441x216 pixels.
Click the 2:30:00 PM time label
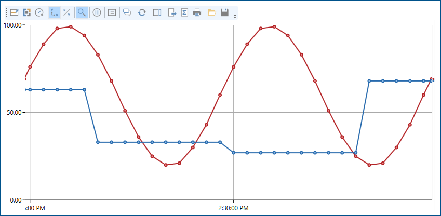coord(233,208)
